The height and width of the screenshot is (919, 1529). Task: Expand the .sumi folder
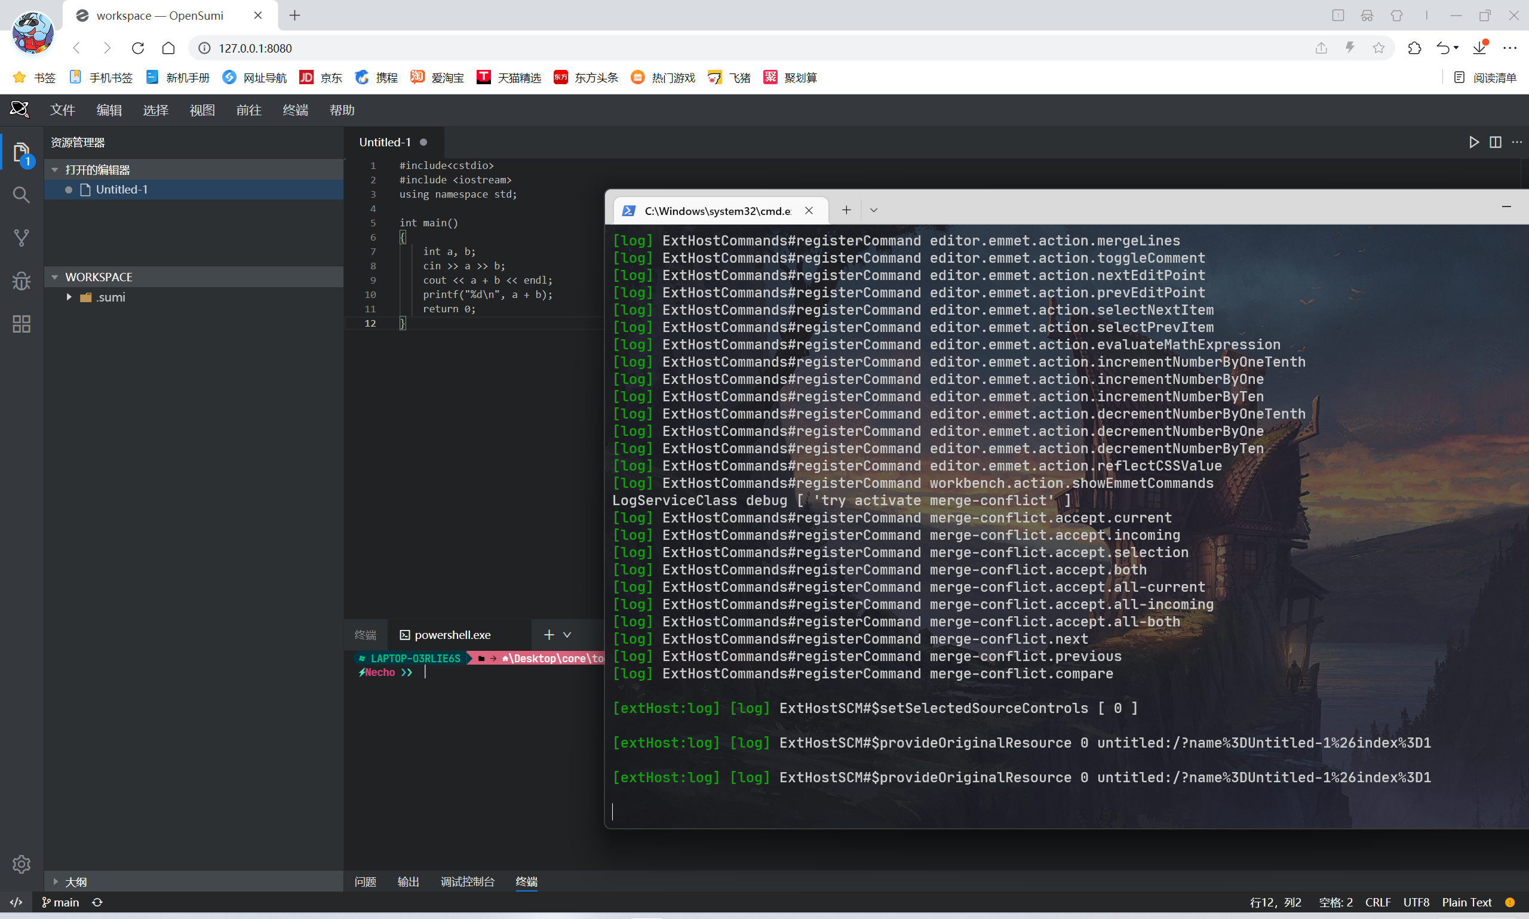tap(69, 297)
